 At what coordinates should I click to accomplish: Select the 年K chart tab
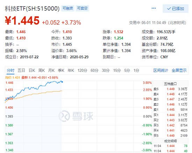coord(71,70)
